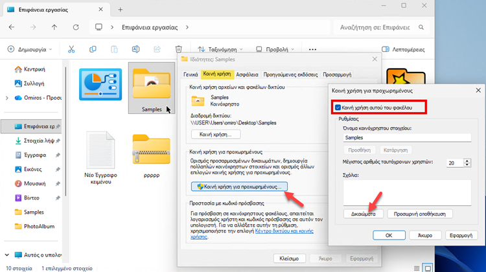Increase the maximum simultaneous users spinner
The image size is (486, 272).
click(x=468, y=160)
